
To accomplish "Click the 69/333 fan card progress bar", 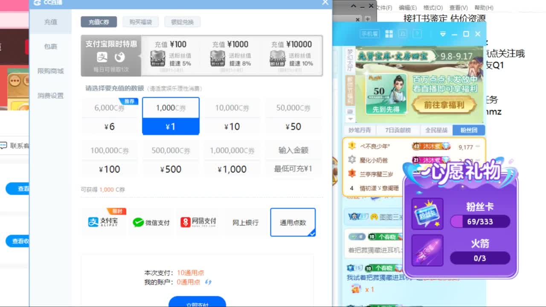I will click(x=481, y=222).
